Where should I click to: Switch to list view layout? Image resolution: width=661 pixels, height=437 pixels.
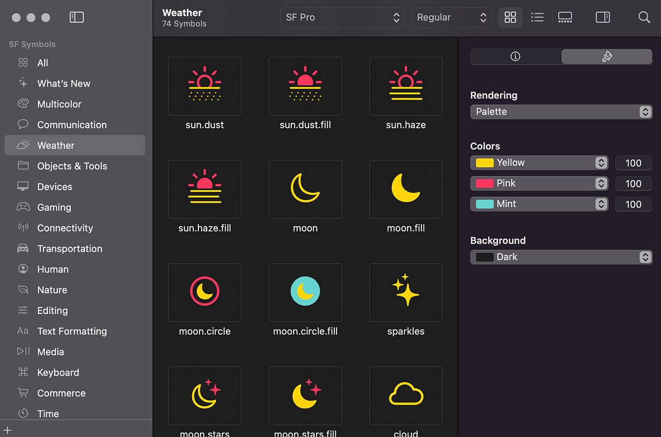537,17
